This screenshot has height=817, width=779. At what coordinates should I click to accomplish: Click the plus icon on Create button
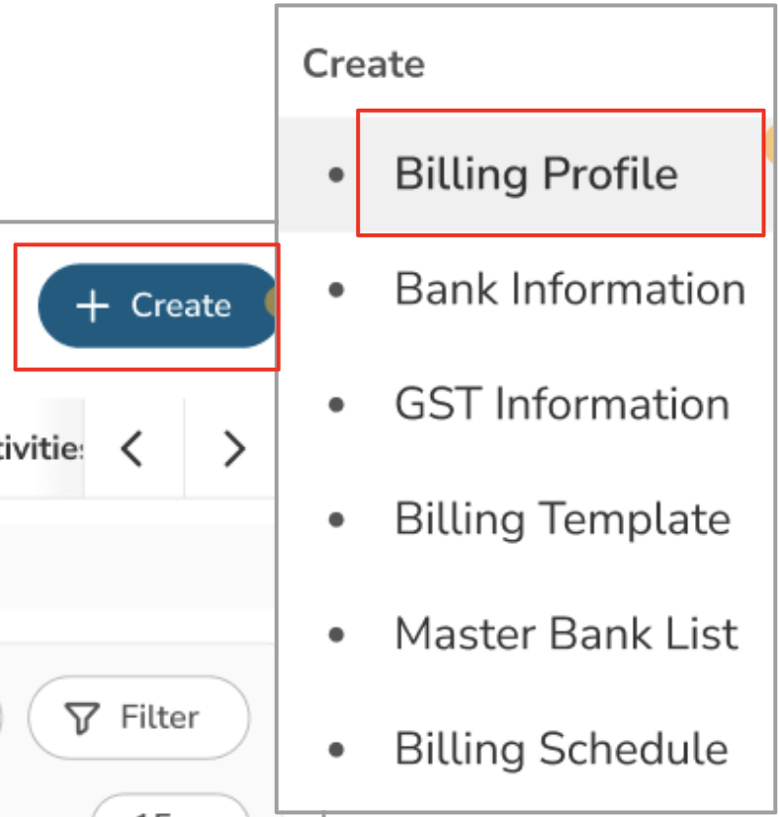pos(92,307)
